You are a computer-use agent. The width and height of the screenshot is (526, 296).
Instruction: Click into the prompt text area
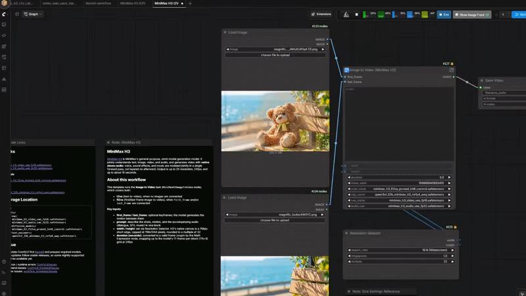[x=399, y=124]
